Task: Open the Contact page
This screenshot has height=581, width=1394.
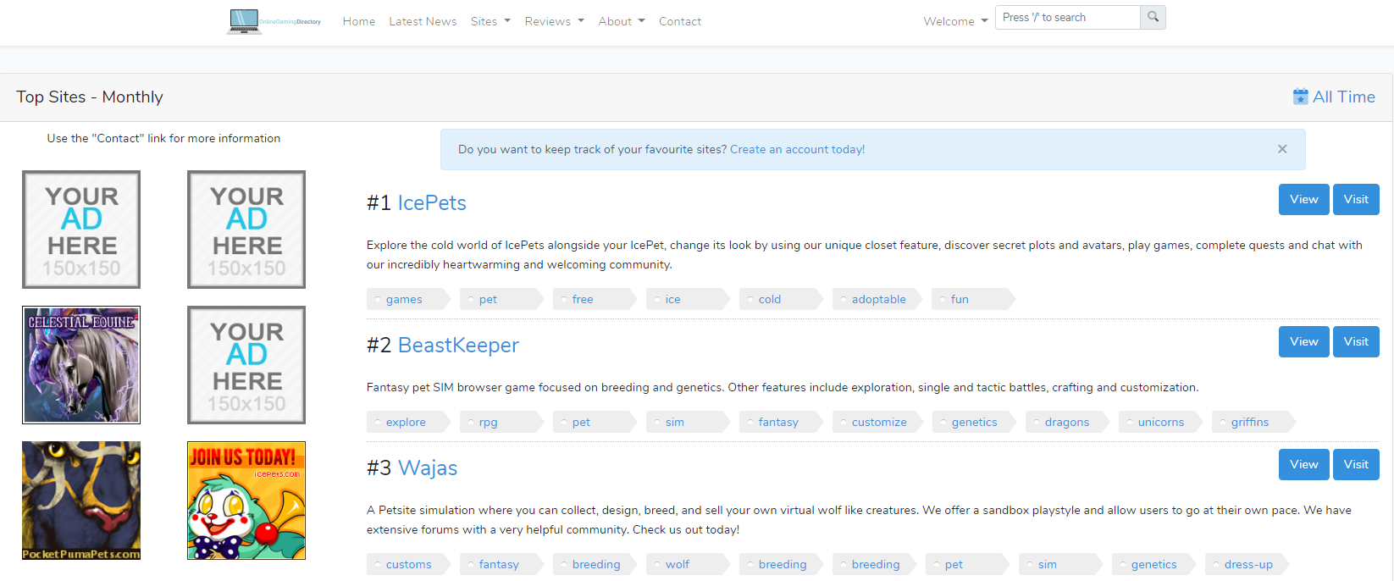Action: click(x=680, y=21)
